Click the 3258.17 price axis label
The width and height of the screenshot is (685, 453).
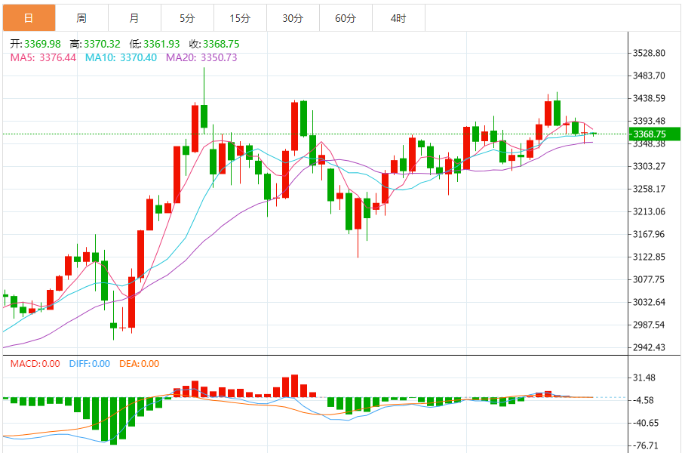click(x=650, y=189)
